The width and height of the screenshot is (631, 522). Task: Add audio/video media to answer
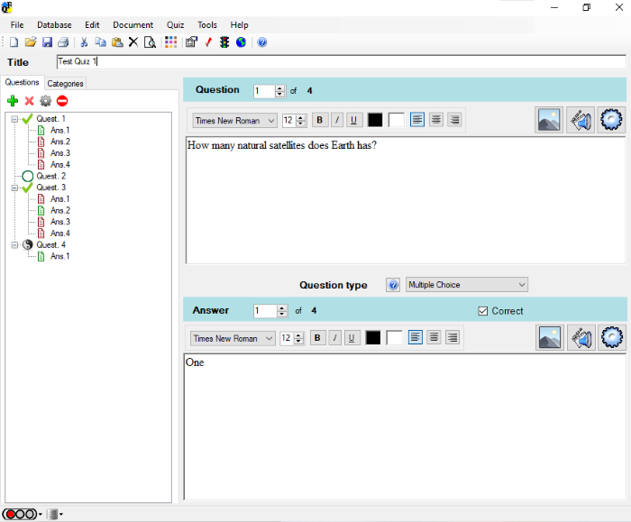(x=581, y=337)
